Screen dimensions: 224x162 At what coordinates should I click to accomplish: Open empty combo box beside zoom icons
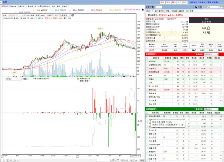pyautogui.click(x=104, y=160)
